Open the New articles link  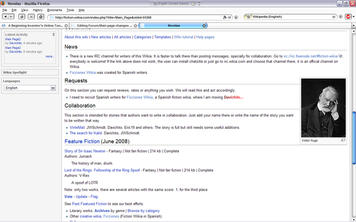[x=101, y=37]
